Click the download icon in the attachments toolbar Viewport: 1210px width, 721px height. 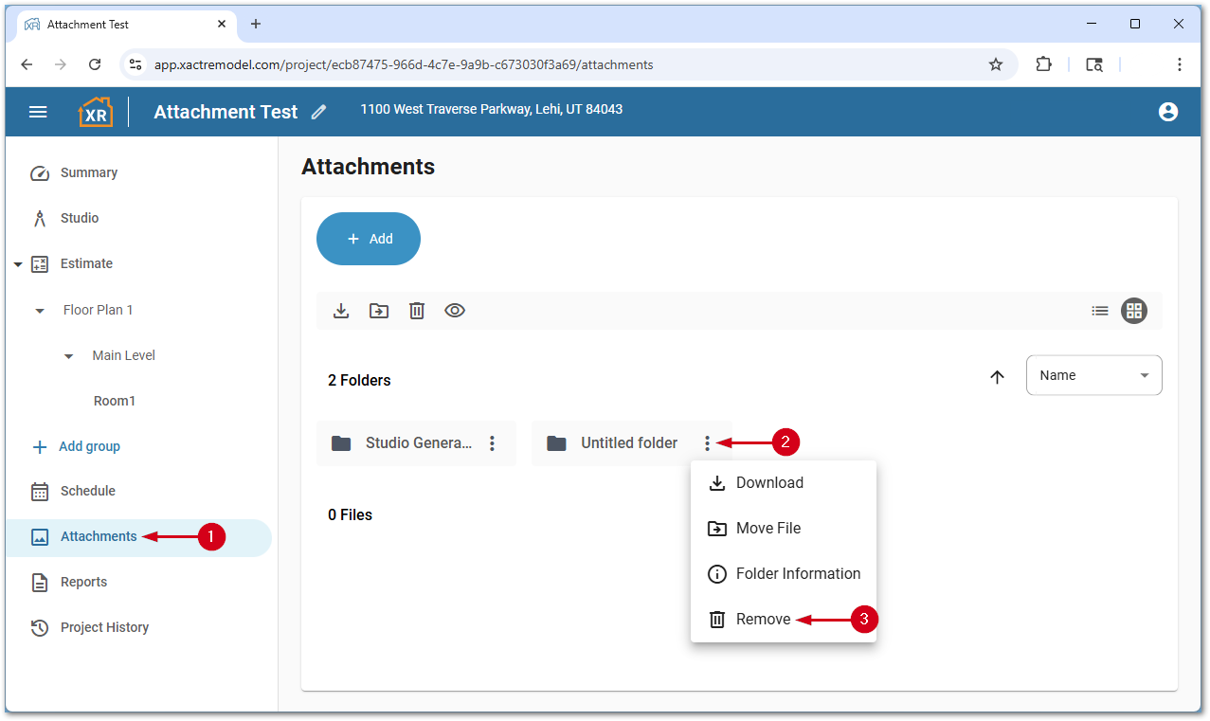pyautogui.click(x=341, y=311)
